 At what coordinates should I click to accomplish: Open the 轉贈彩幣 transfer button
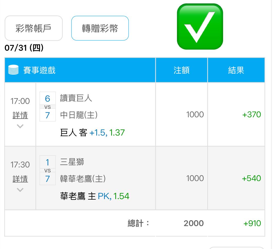pyautogui.click(x=100, y=28)
